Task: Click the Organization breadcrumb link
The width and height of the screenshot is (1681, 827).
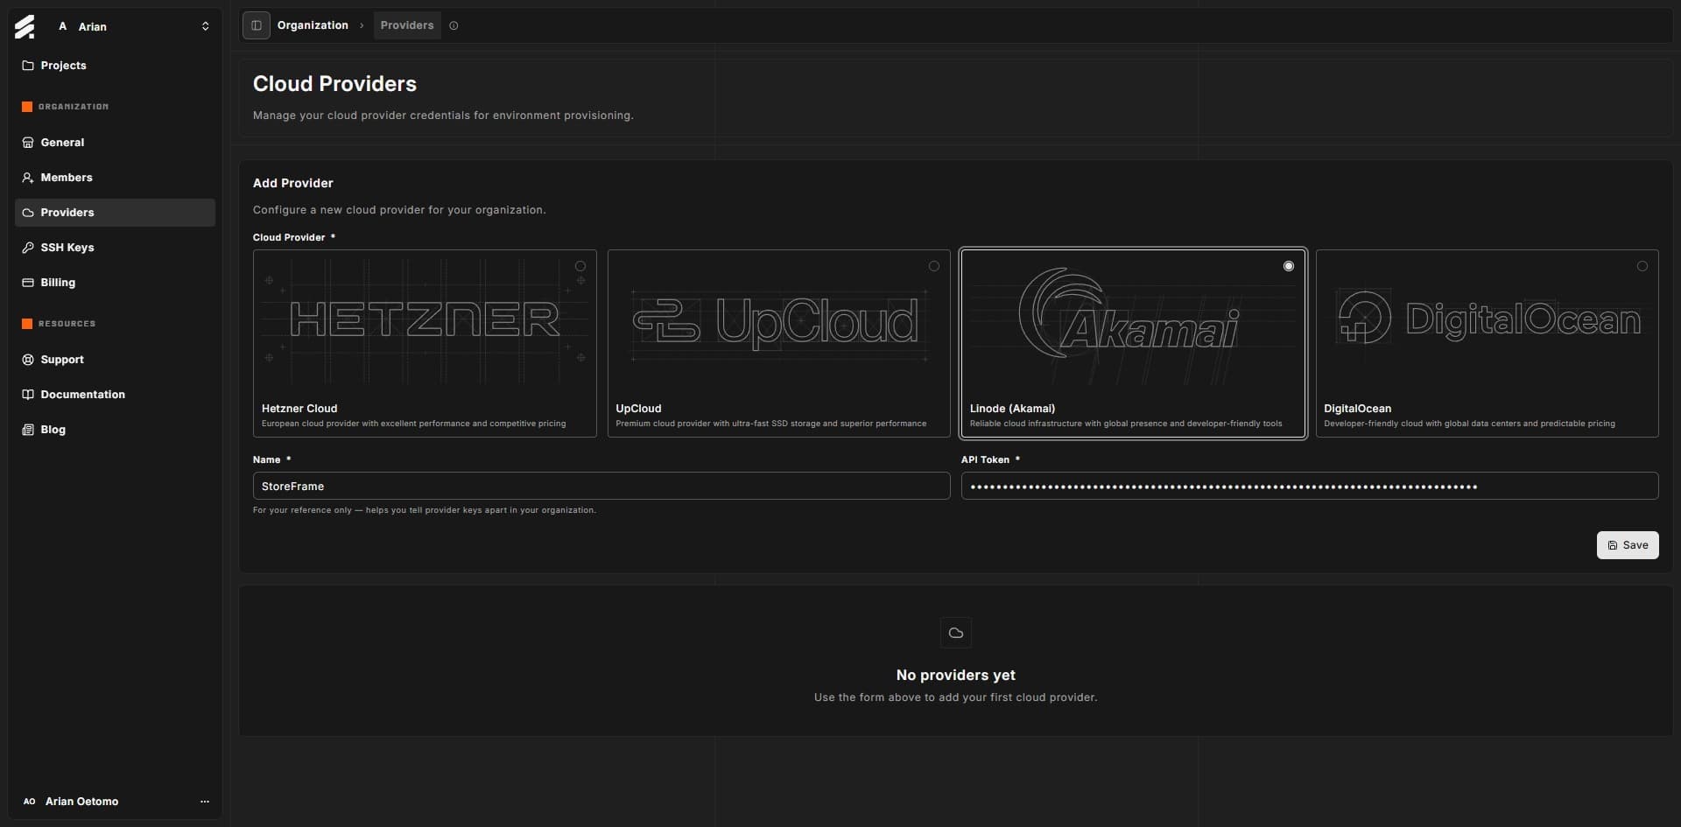Action: 313,25
